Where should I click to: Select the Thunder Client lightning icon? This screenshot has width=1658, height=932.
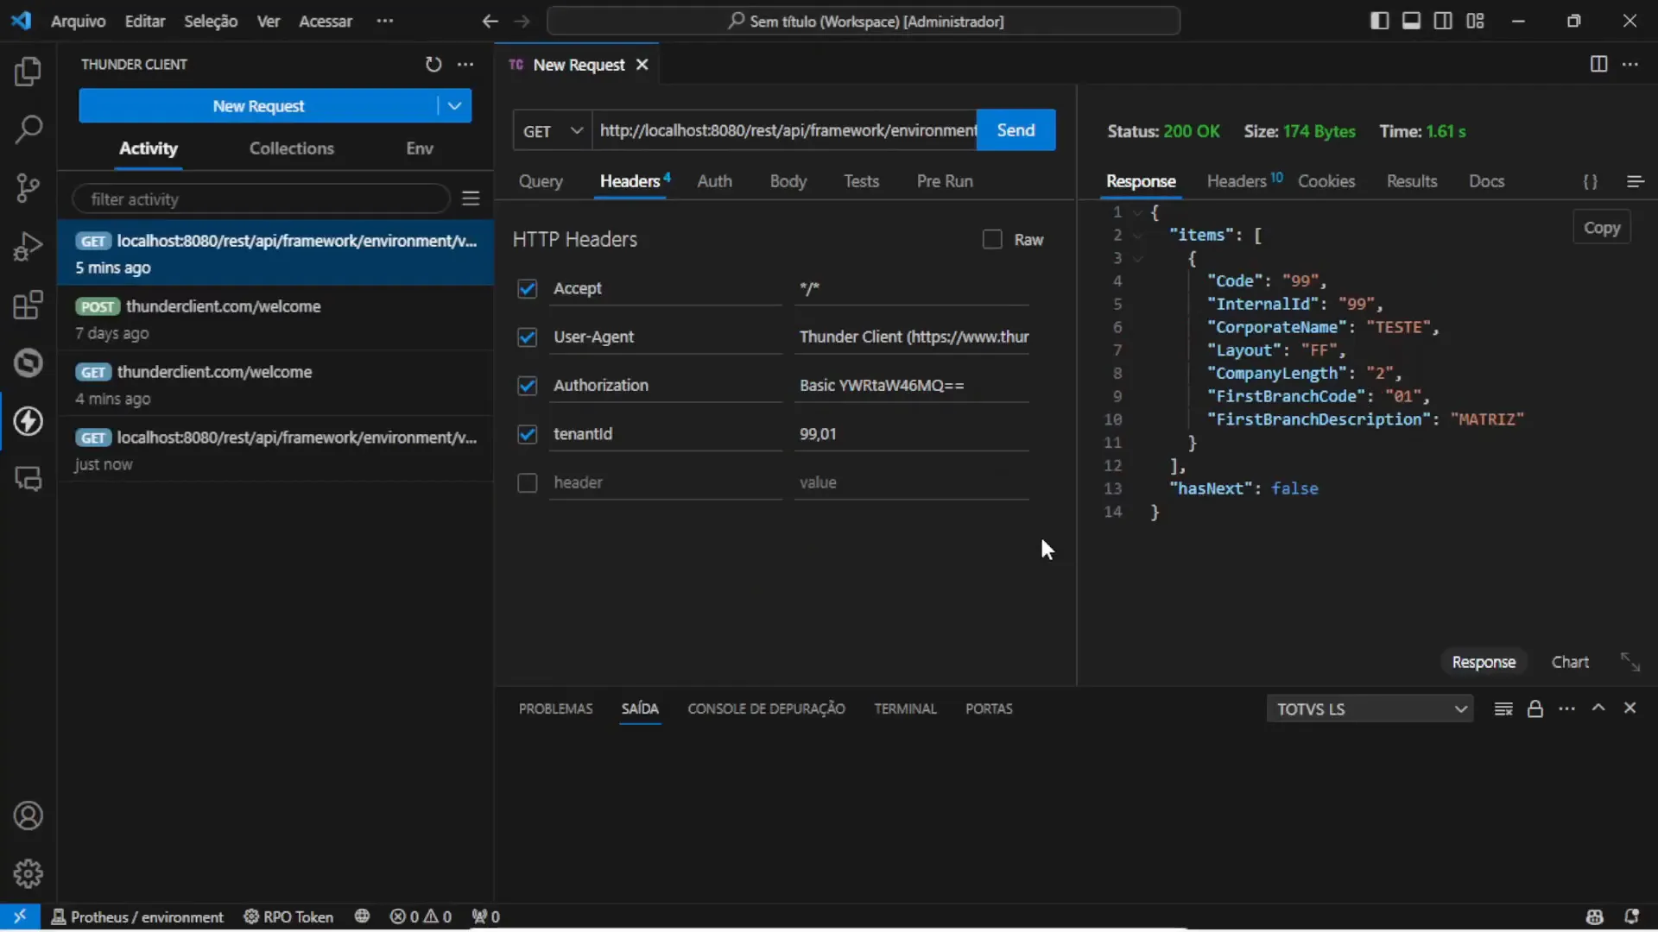coord(28,422)
